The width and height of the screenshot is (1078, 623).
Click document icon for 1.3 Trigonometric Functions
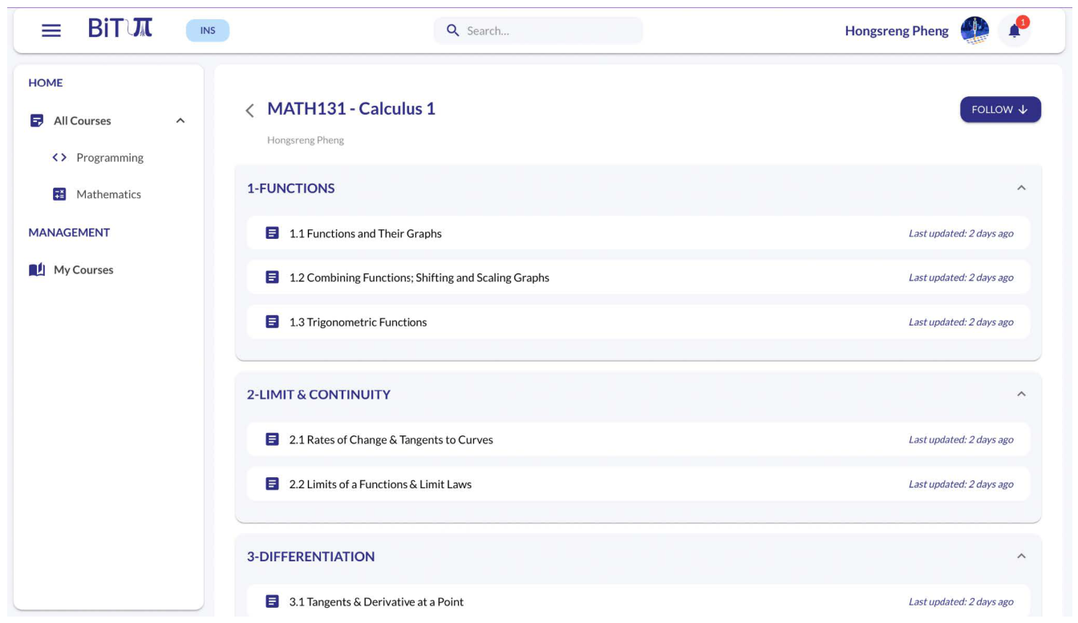(273, 322)
